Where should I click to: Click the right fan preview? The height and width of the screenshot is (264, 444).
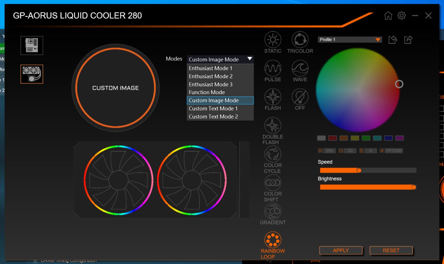point(192,180)
